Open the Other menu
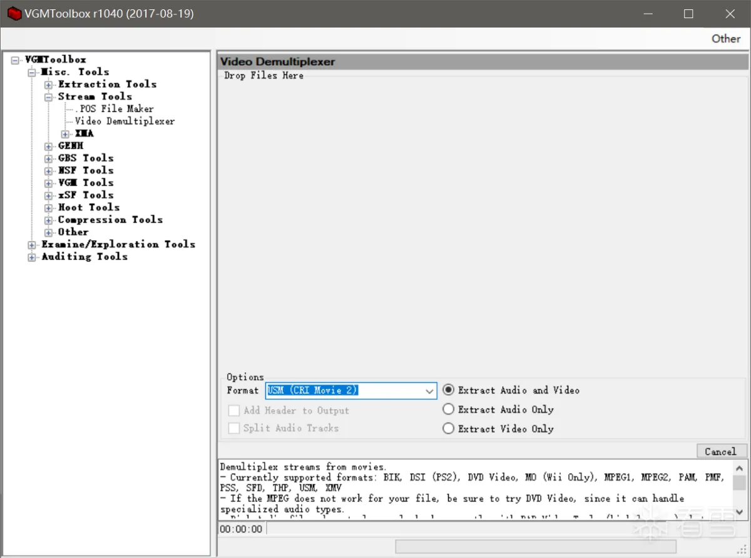Screen dimensions: 751x558 726,38
